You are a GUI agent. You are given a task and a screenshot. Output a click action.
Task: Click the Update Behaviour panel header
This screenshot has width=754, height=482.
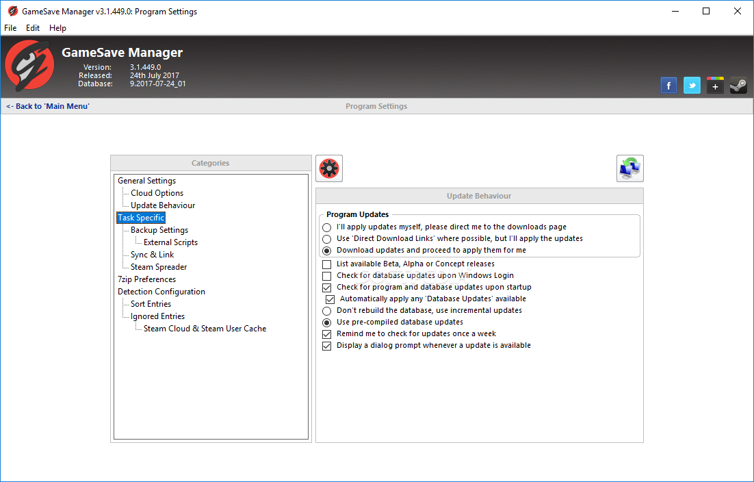coord(479,196)
